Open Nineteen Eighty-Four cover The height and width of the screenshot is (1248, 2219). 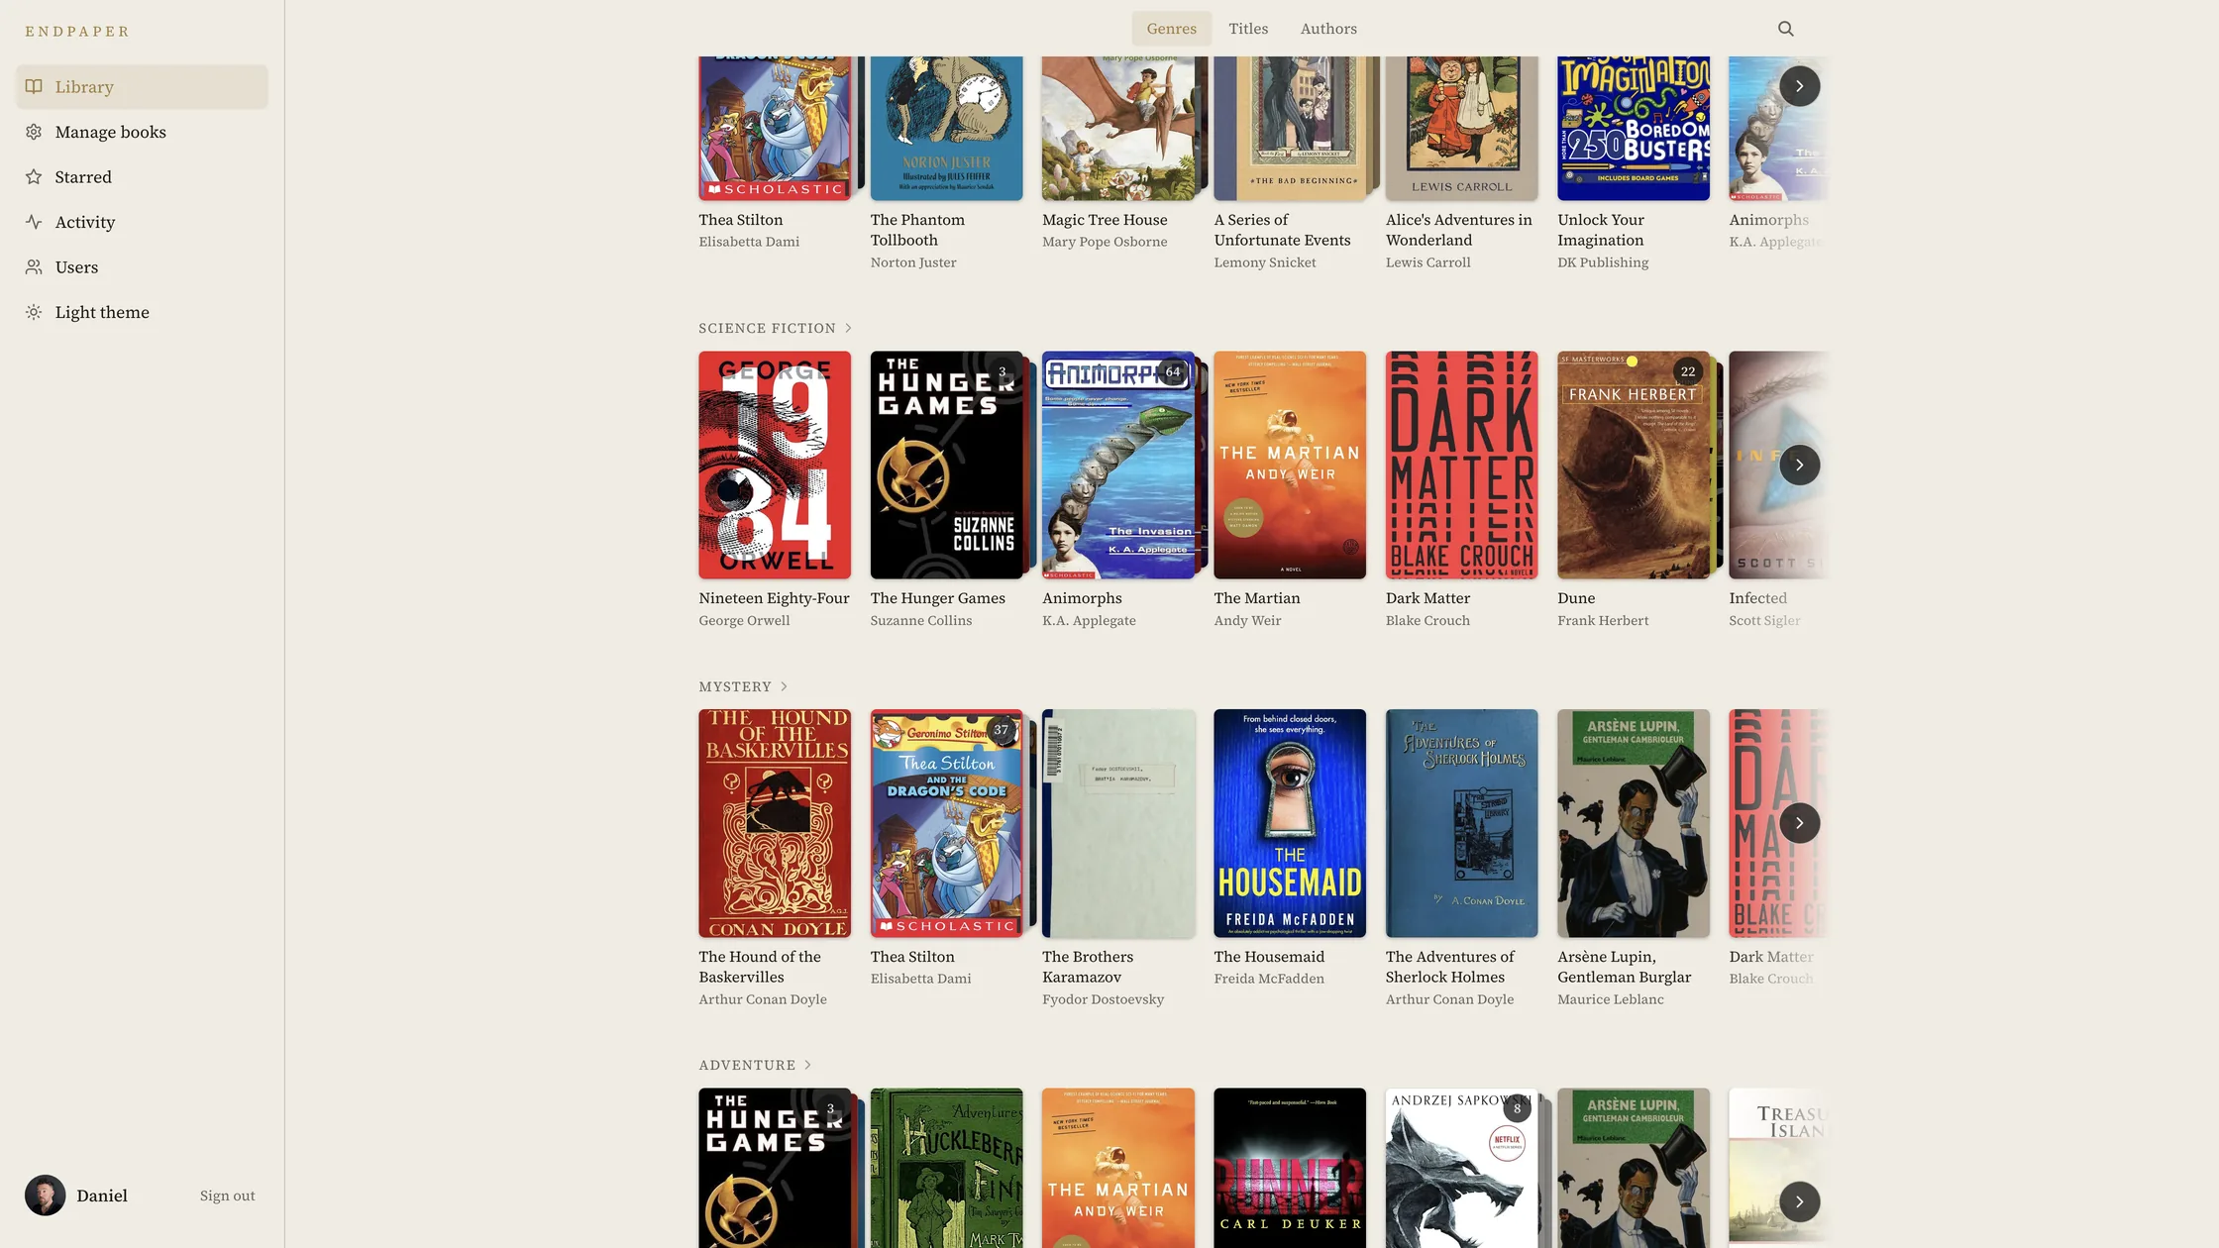coord(775,465)
